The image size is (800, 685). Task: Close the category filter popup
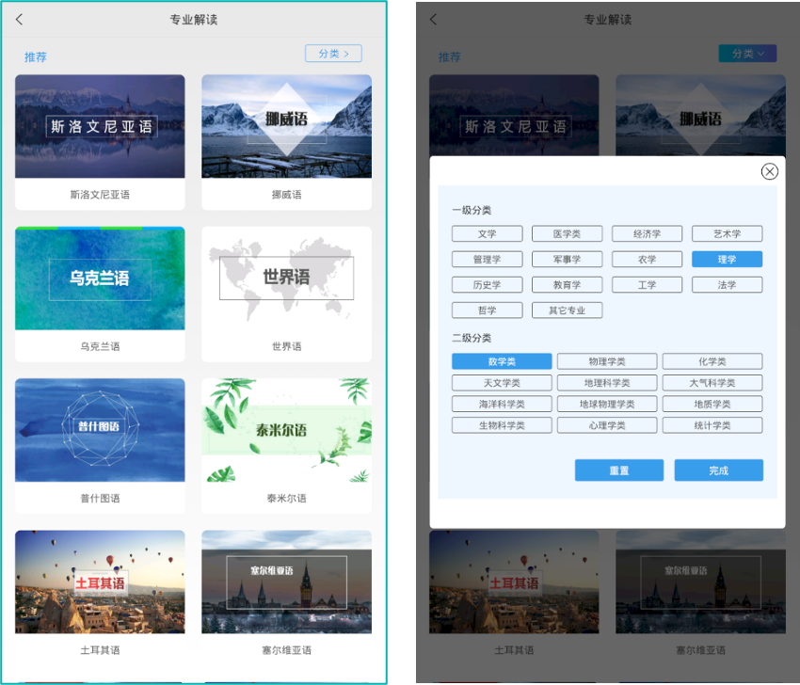click(x=769, y=171)
